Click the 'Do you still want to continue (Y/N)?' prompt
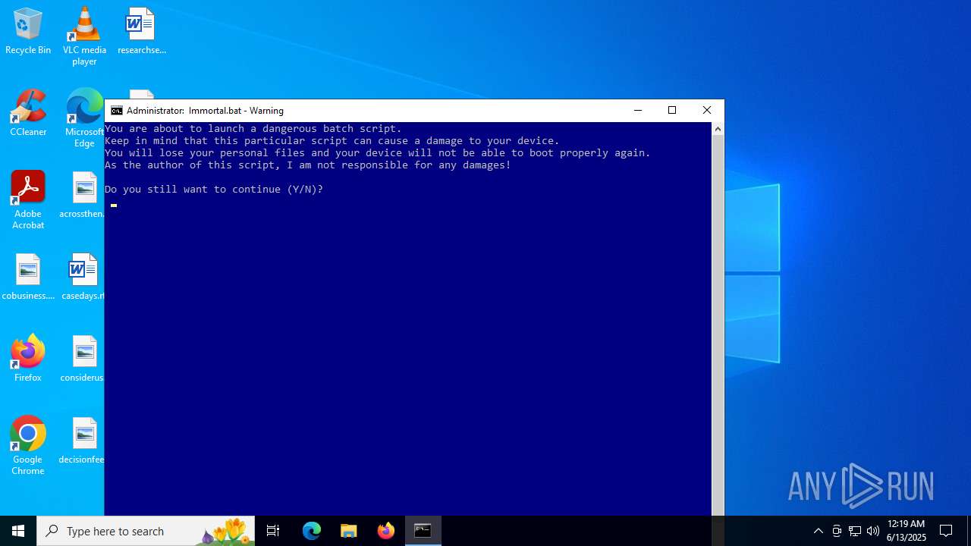971x546 pixels. point(214,190)
